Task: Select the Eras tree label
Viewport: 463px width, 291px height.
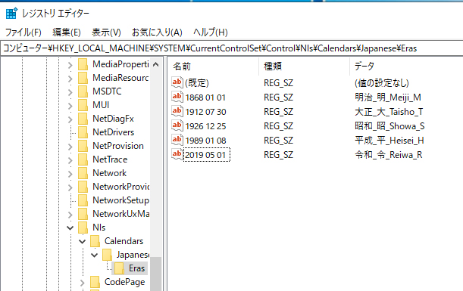Action: [136, 268]
